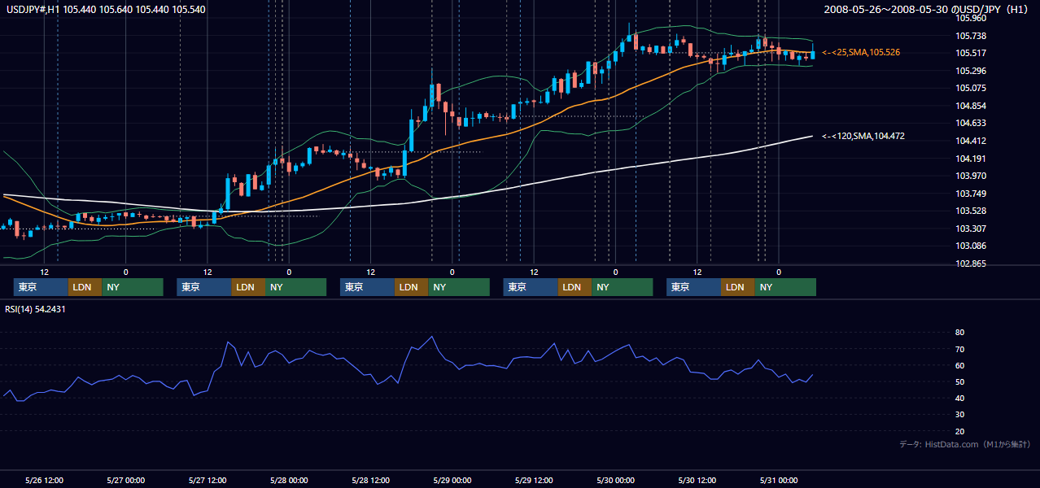Image resolution: width=1040 pixels, height=488 pixels.
Task: Click the 103.307 price axis label
Action: pos(970,229)
